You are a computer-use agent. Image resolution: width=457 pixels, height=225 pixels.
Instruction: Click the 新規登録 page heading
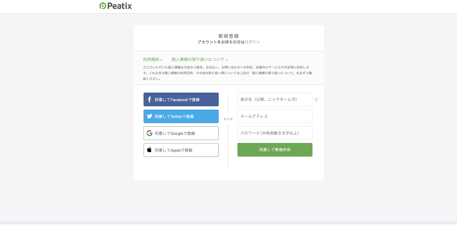228,36
